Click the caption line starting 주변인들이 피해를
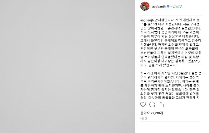Viewport: 209px width, 133px height. pos(171,53)
